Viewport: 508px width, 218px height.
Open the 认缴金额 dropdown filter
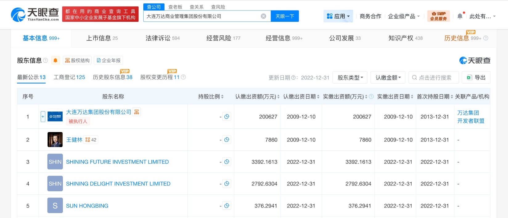tap(388, 78)
